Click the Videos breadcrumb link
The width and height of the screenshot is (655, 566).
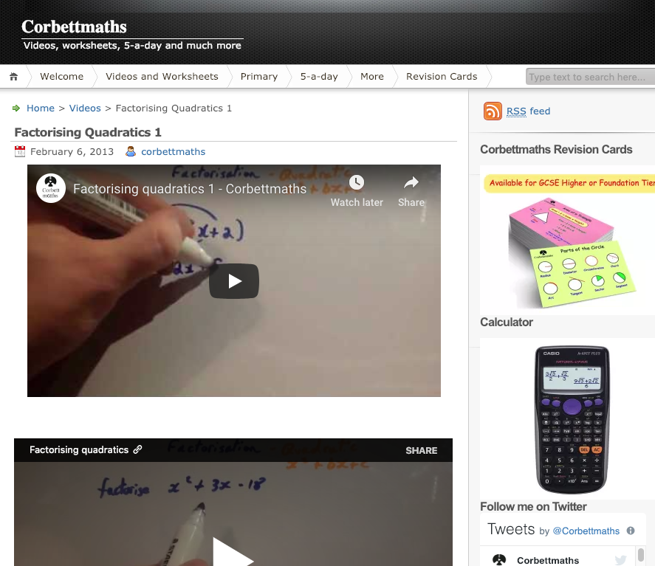[85, 108]
